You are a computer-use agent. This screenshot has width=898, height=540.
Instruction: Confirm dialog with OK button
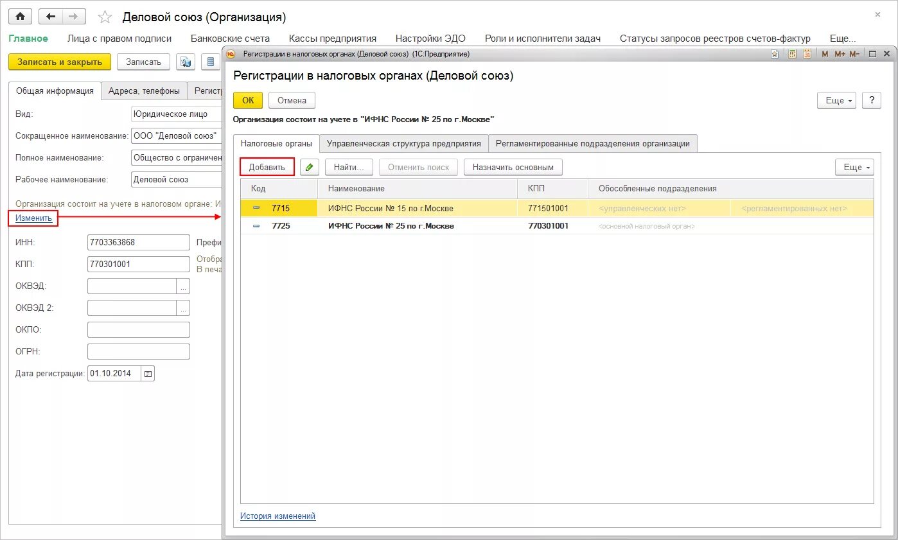[x=248, y=100]
